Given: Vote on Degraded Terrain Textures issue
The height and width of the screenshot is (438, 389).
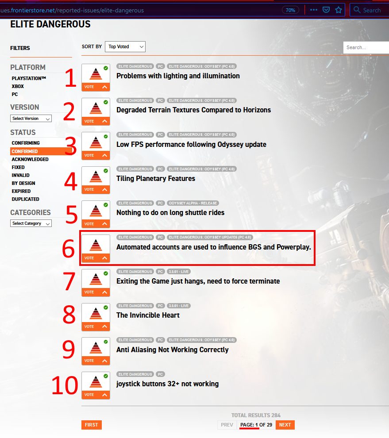Looking at the screenshot, I should 96,121.
